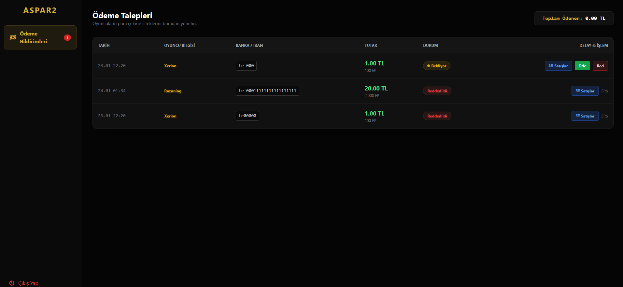Viewport: 623px width, 287px height.
Task: Open the Ödeme Bildirimleri menu item
Action: (34, 37)
